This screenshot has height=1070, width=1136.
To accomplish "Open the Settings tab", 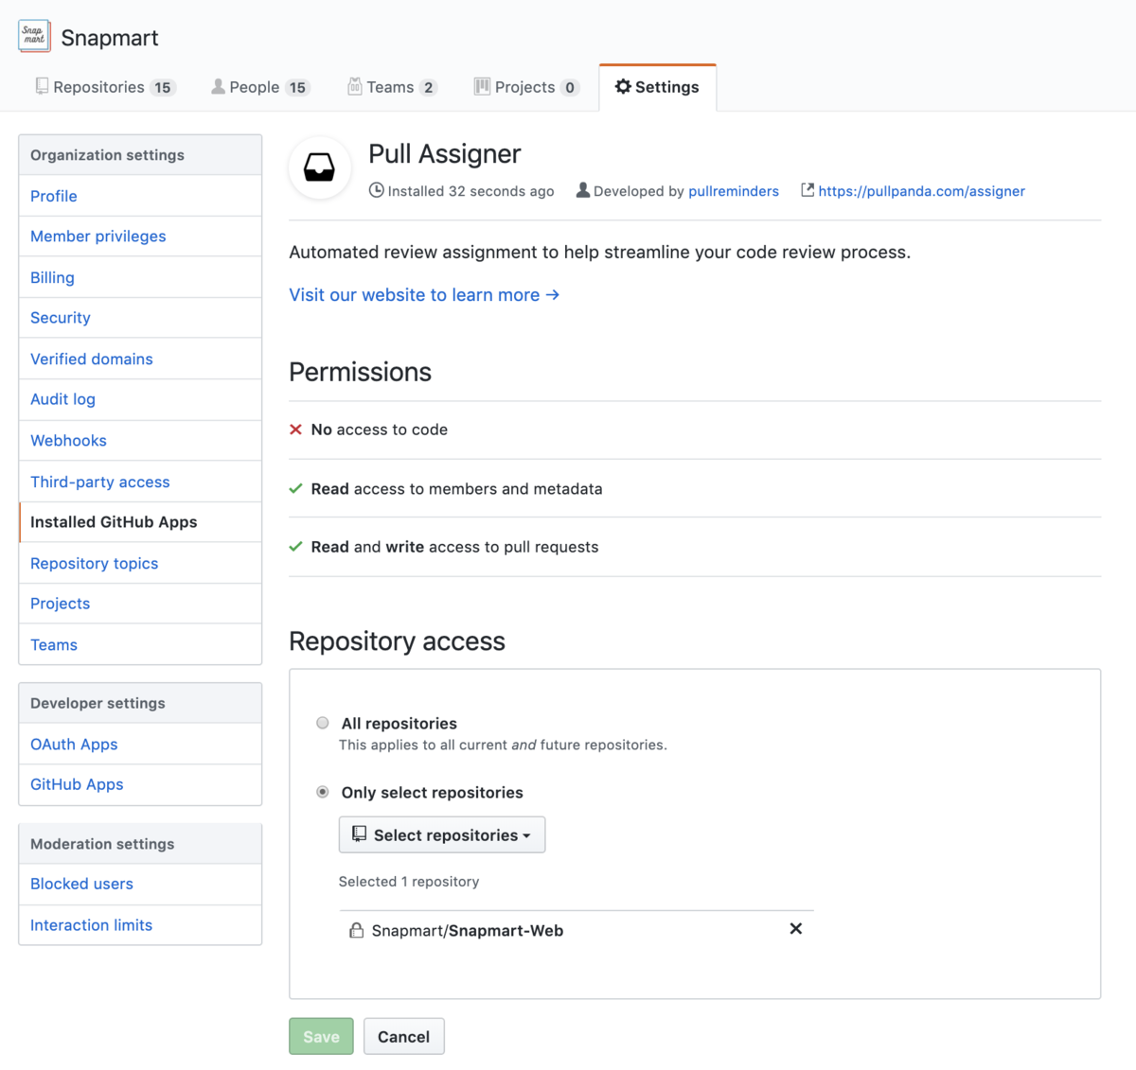I will pos(657,87).
